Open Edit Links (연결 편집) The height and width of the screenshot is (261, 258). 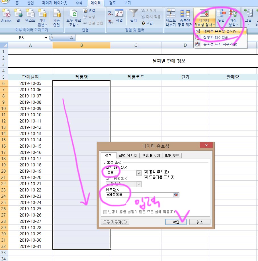pos(93,23)
